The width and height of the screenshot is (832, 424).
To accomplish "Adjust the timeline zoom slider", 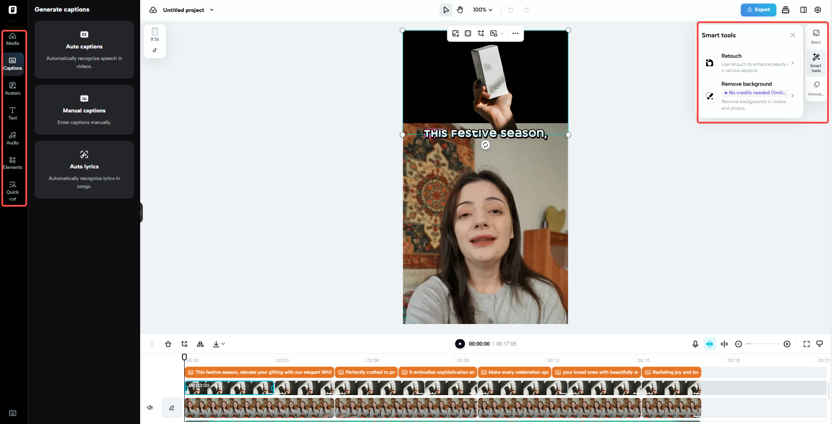I will pos(763,344).
